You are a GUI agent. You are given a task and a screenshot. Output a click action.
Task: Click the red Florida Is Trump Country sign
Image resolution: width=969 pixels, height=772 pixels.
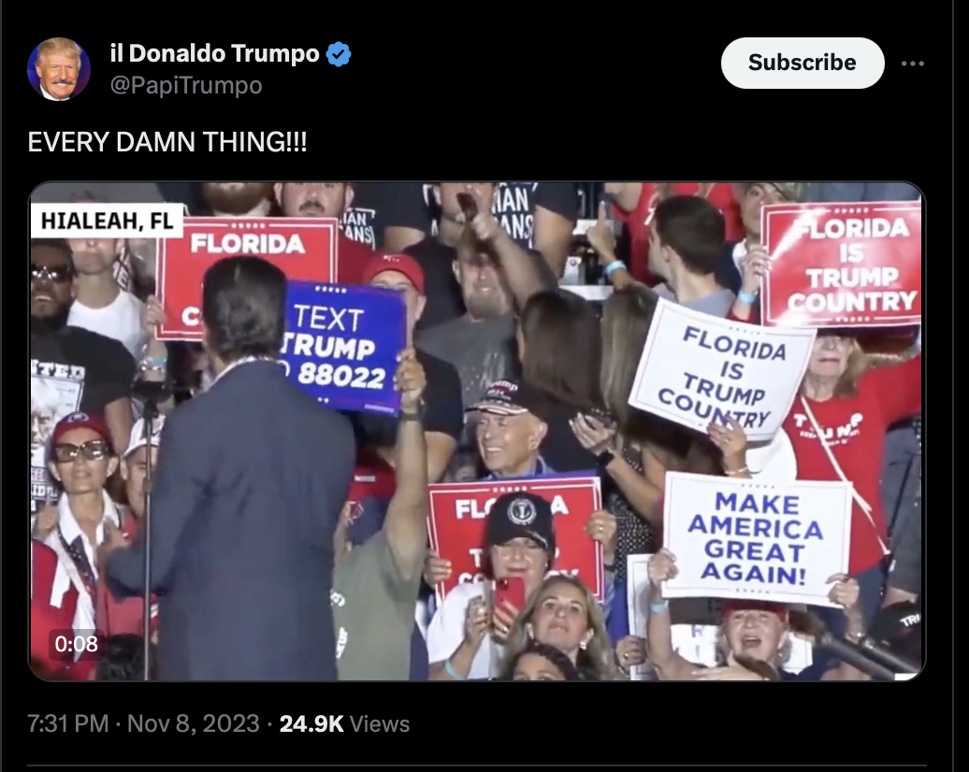tap(842, 264)
